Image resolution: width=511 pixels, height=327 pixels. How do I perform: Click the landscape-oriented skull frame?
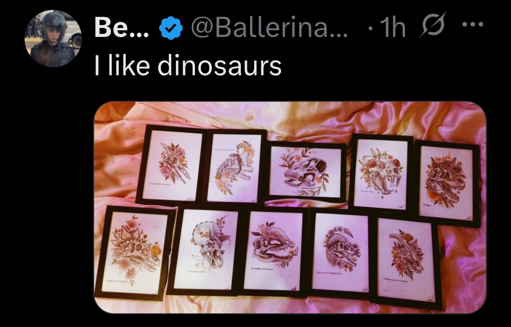pyautogui.click(x=305, y=171)
